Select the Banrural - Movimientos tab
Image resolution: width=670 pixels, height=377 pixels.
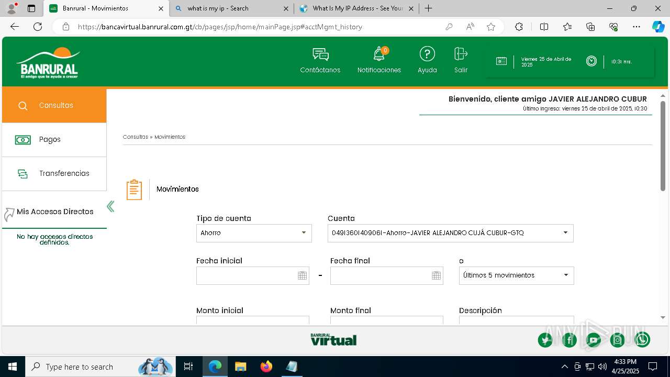pos(106,8)
